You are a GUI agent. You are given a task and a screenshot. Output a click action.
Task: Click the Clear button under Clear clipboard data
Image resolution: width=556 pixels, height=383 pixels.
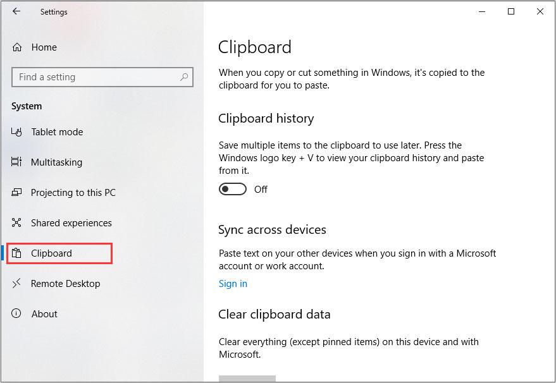click(x=247, y=379)
